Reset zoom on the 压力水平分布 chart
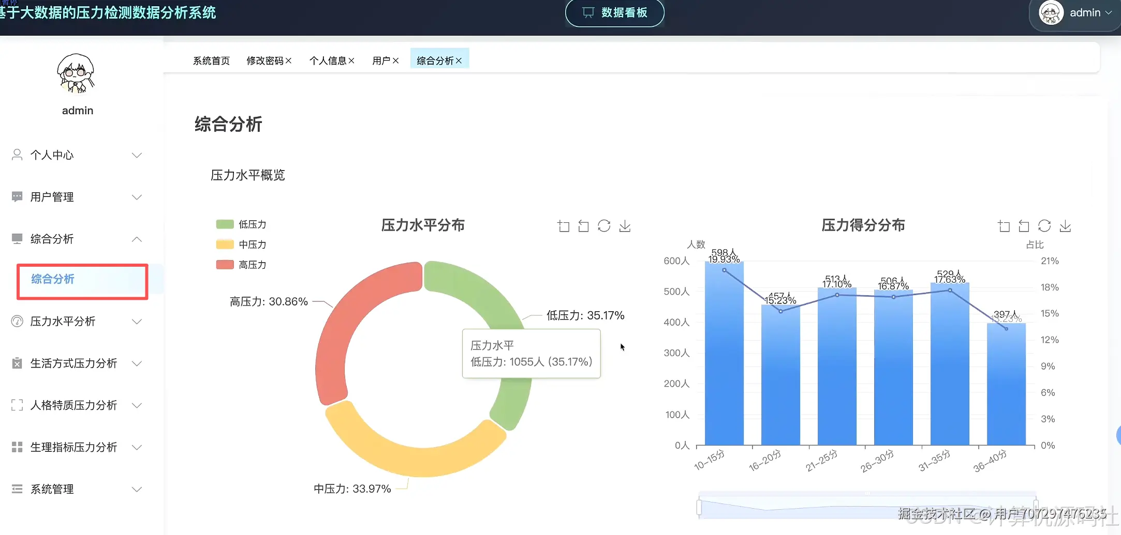Viewport: 1121px width, 535px height. (x=583, y=226)
